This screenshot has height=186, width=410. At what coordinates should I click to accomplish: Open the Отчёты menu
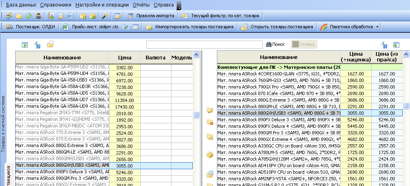click(141, 5)
